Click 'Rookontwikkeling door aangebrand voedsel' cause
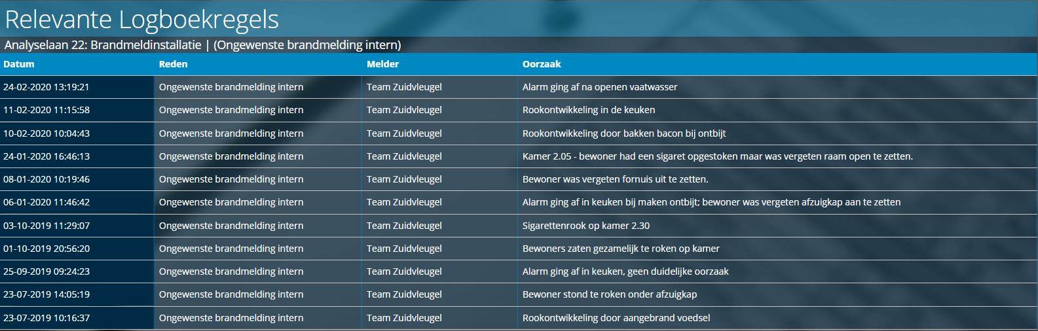The image size is (1038, 331). tap(616, 318)
